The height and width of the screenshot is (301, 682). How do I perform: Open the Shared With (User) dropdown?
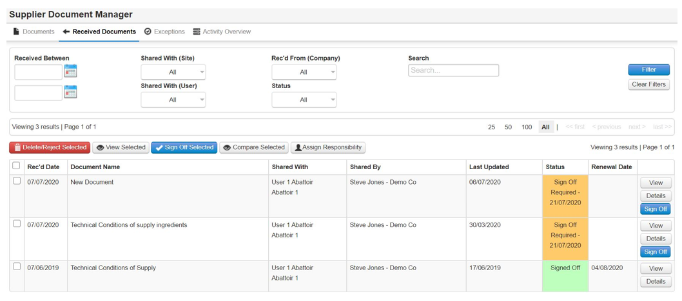173,100
